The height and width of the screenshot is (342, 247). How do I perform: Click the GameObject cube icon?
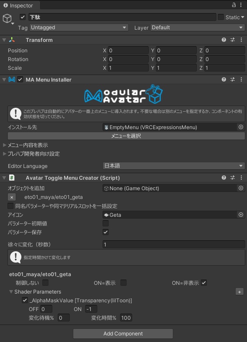(x=7, y=18)
